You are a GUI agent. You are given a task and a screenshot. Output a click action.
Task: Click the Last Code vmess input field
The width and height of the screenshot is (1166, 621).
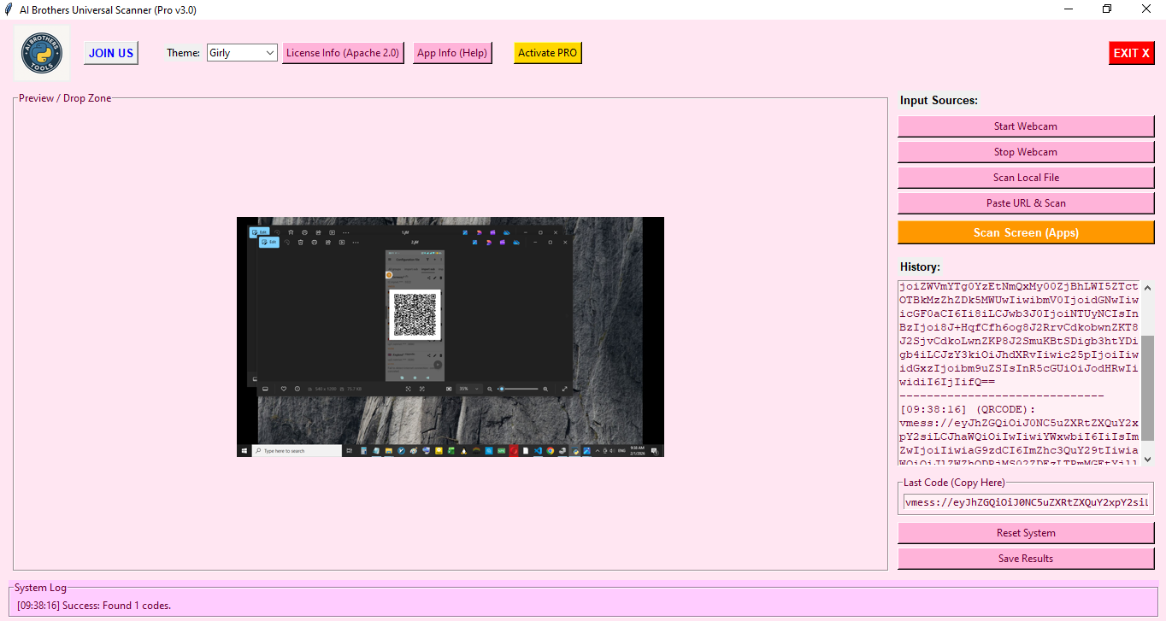click(x=1026, y=502)
